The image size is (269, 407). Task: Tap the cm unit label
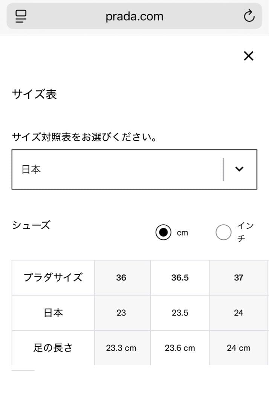pos(182,233)
